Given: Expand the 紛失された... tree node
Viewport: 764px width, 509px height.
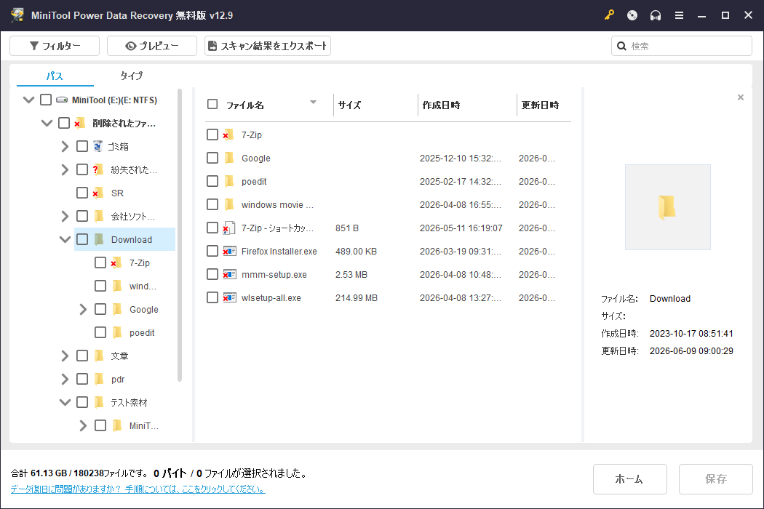Looking at the screenshot, I should point(65,169).
